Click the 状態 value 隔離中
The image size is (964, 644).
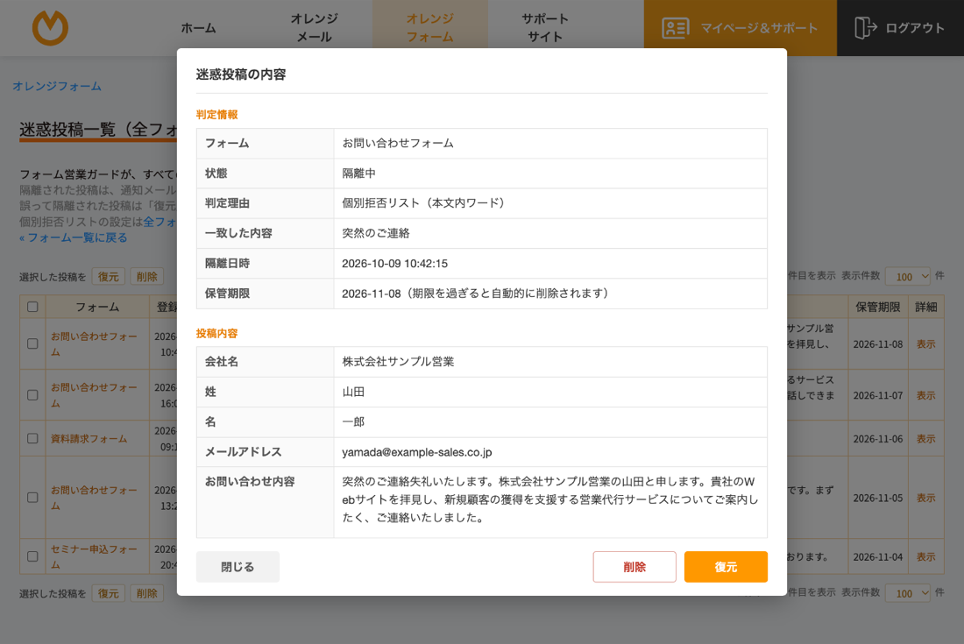click(x=358, y=173)
